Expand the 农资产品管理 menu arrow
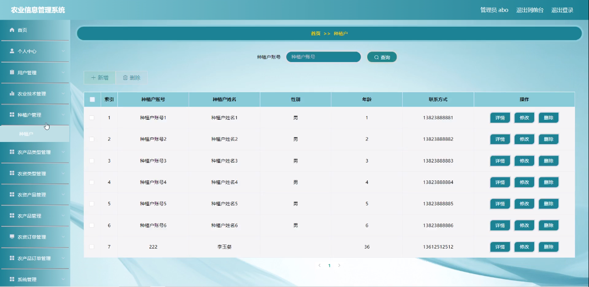 click(x=63, y=195)
